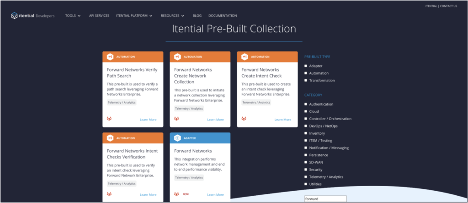Click automation hexagon icon on Verify Path Search card
This screenshot has width=468, height=203.
tap(110, 57)
